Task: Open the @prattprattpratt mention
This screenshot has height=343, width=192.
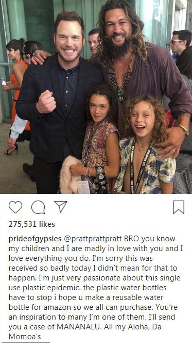Action: point(93,239)
